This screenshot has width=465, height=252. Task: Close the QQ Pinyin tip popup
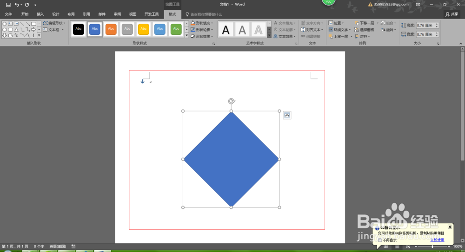tap(450, 227)
